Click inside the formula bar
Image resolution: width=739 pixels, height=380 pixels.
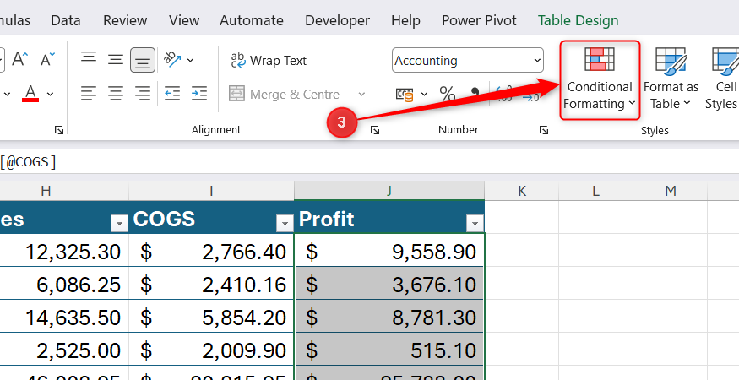(370, 162)
